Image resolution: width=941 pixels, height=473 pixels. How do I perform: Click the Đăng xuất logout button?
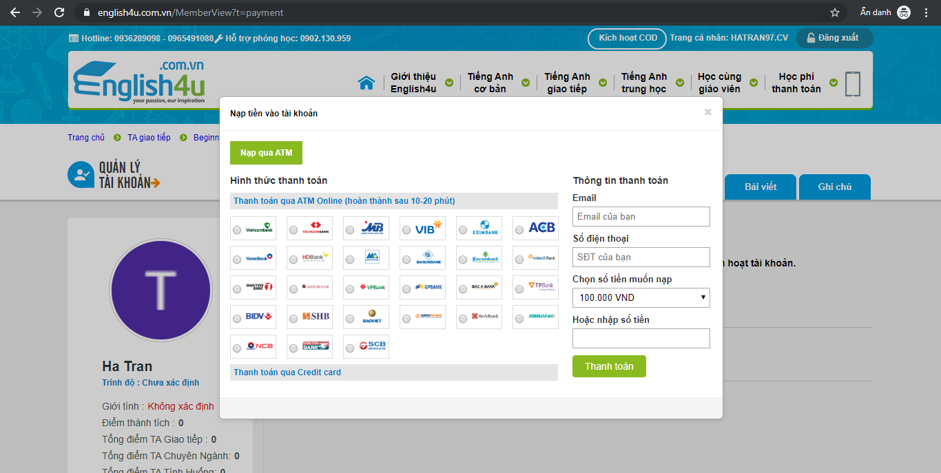click(834, 38)
